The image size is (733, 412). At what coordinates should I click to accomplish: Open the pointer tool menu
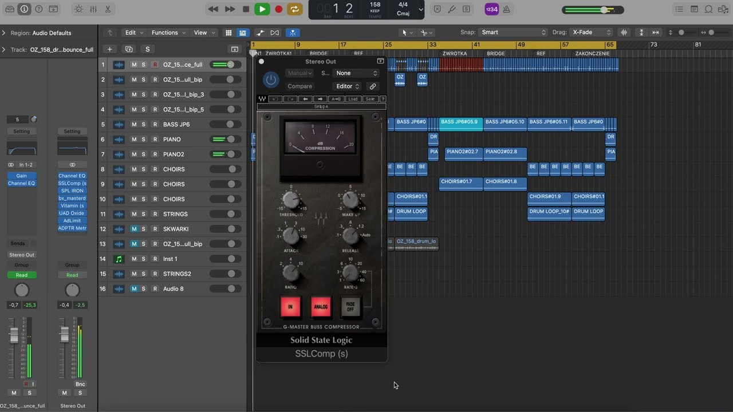[407, 33]
